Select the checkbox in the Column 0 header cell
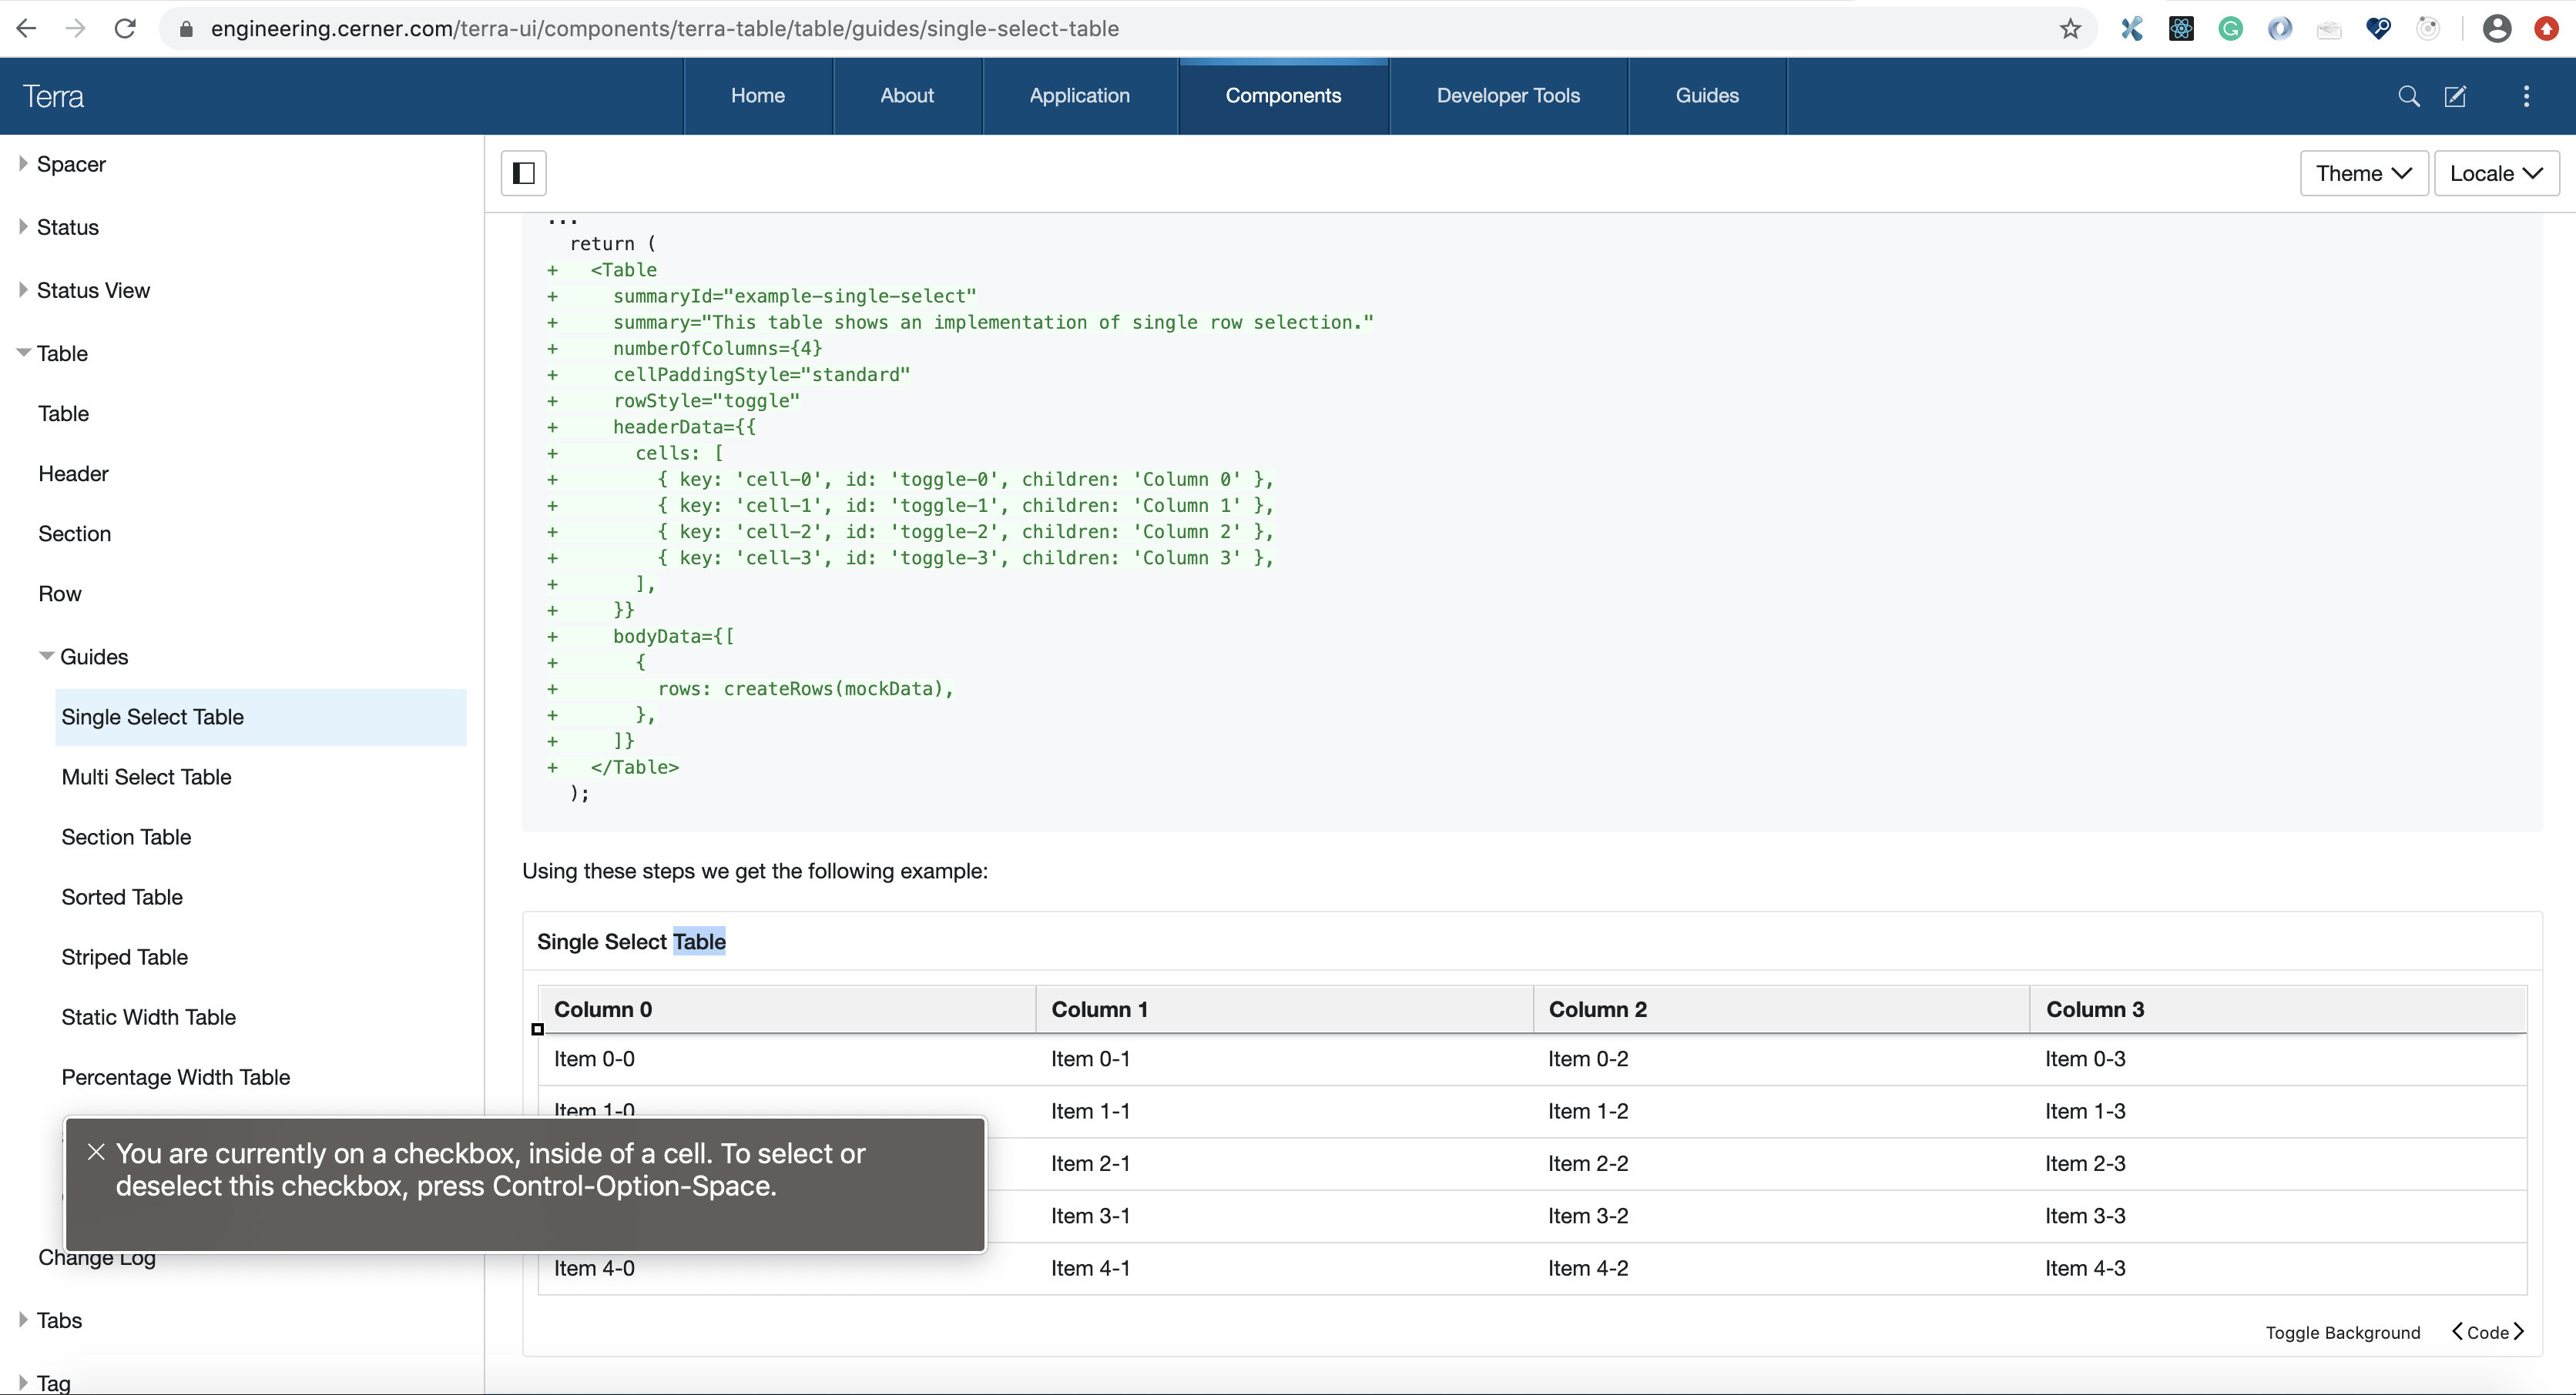The height and width of the screenshot is (1395, 2576). 537,1029
